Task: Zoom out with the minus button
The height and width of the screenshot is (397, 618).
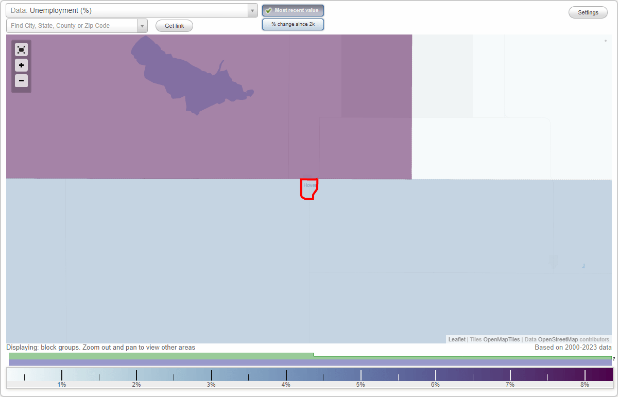Action: pos(21,80)
